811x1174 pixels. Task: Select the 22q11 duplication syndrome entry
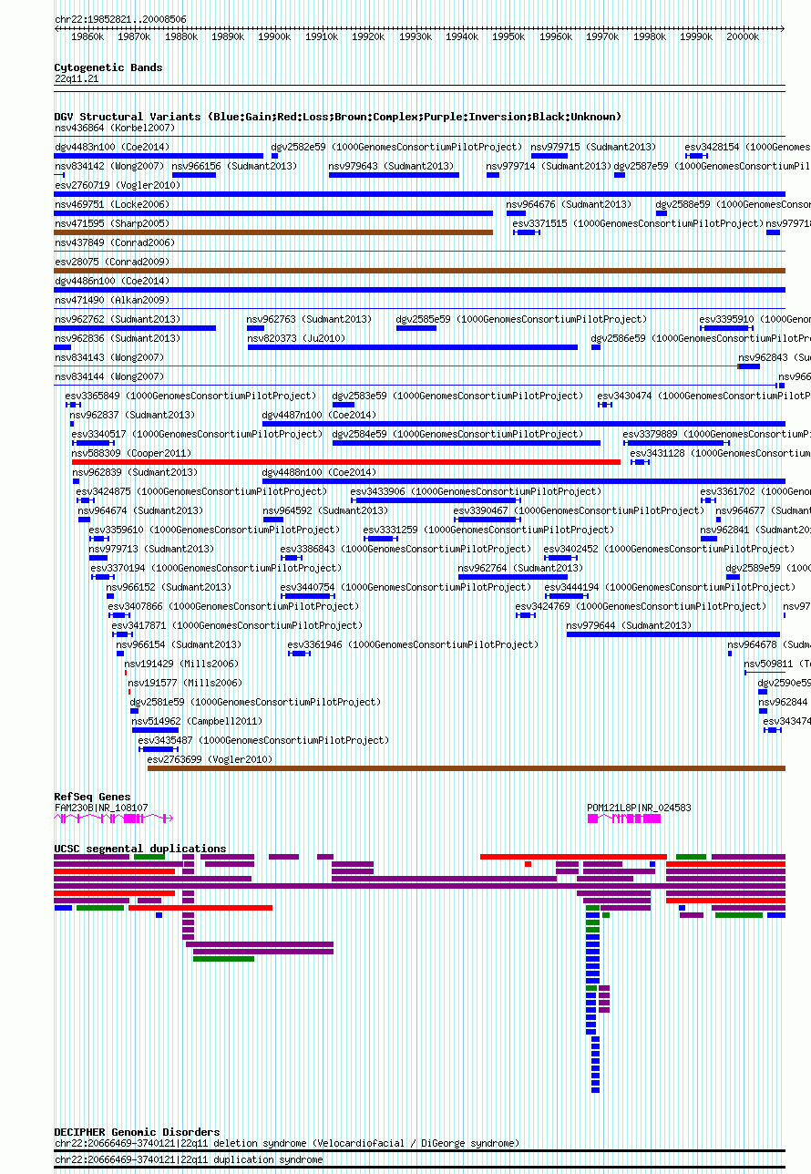pyautogui.click(x=189, y=1159)
